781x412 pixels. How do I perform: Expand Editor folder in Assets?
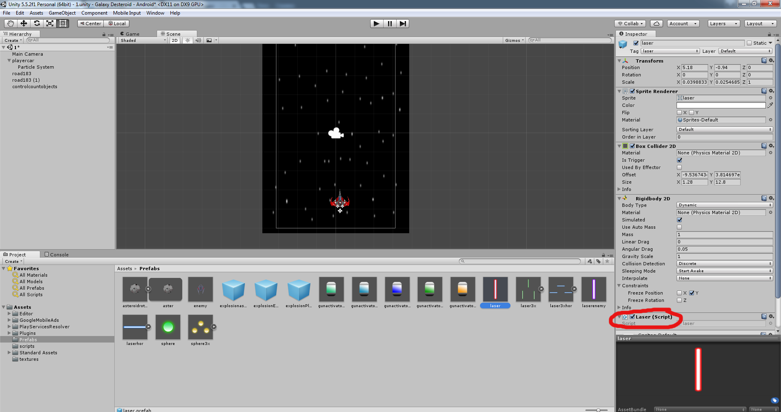pyautogui.click(x=9, y=314)
